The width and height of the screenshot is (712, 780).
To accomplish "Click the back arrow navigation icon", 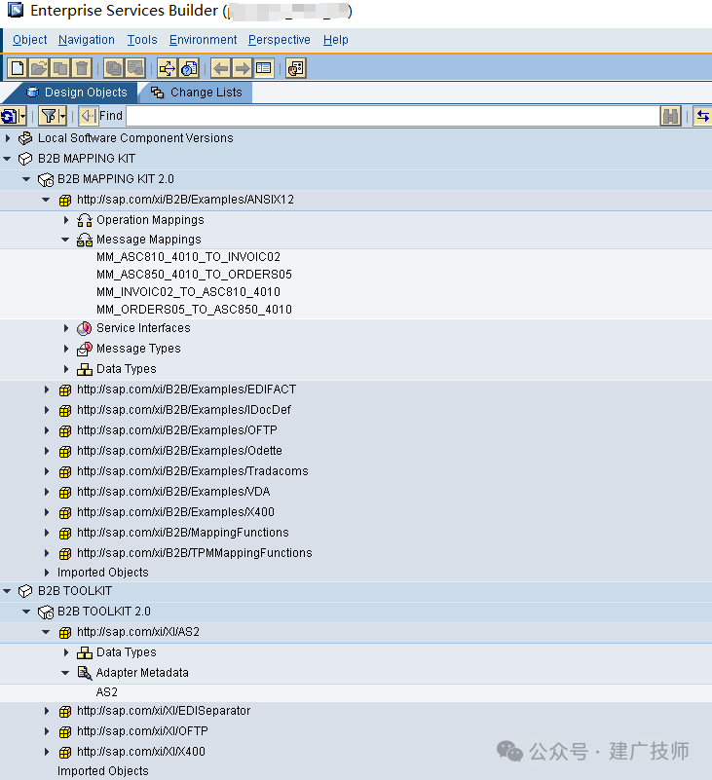I will [x=220, y=68].
